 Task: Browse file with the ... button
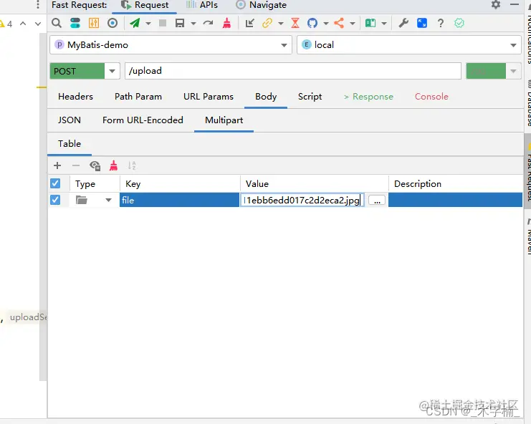(x=377, y=200)
